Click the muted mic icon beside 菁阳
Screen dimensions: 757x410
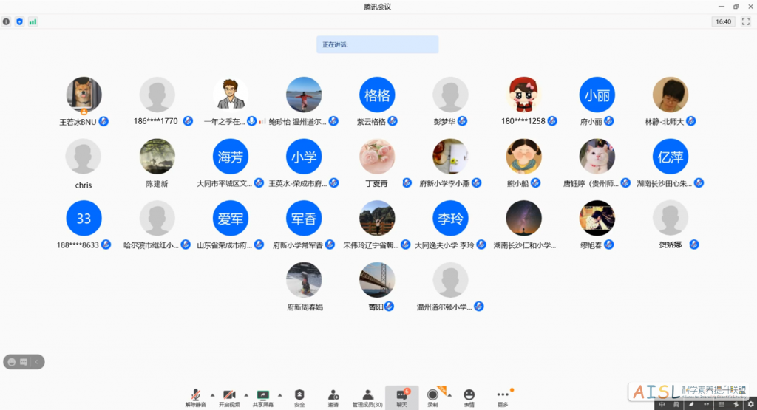pyautogui.click(x=389, y=307)
